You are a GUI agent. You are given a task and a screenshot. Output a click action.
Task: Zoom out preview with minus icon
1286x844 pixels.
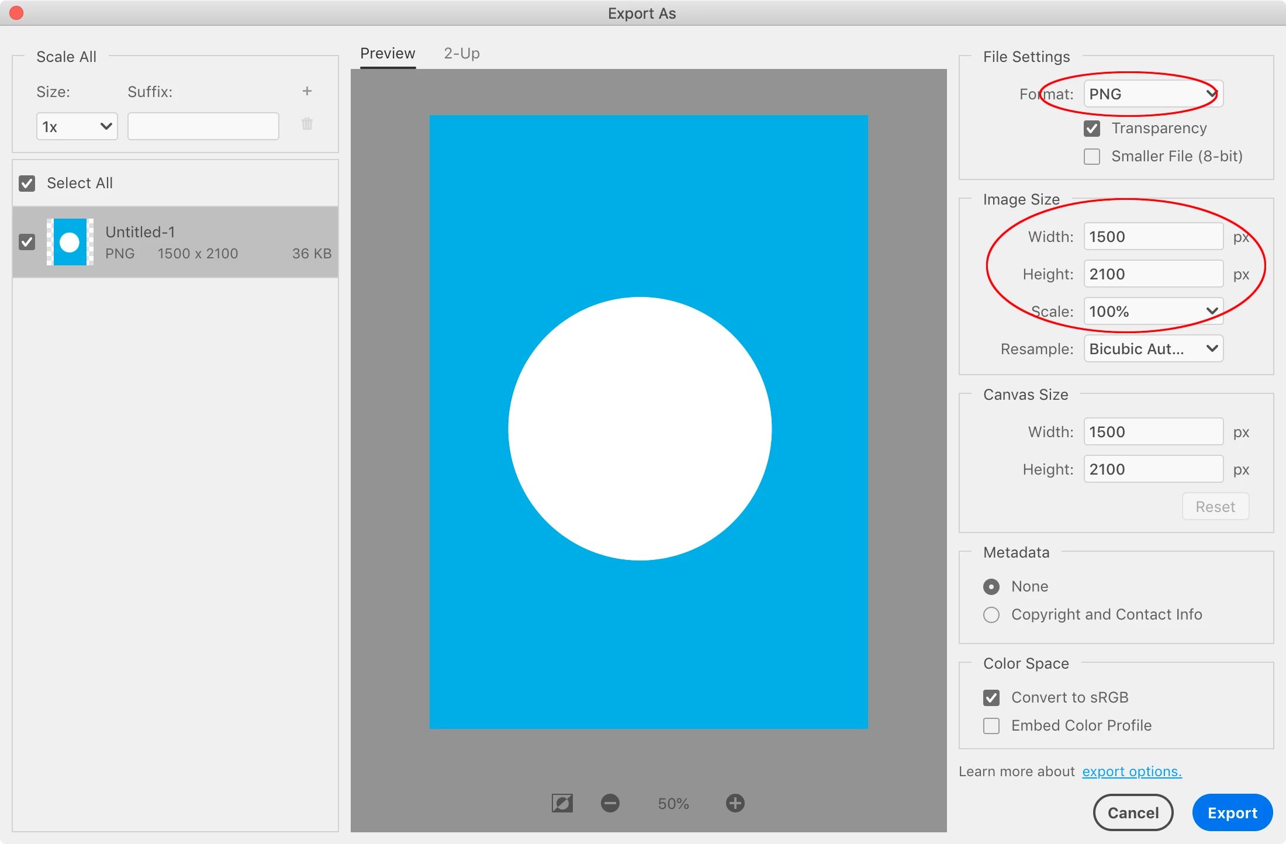[610, 803]
